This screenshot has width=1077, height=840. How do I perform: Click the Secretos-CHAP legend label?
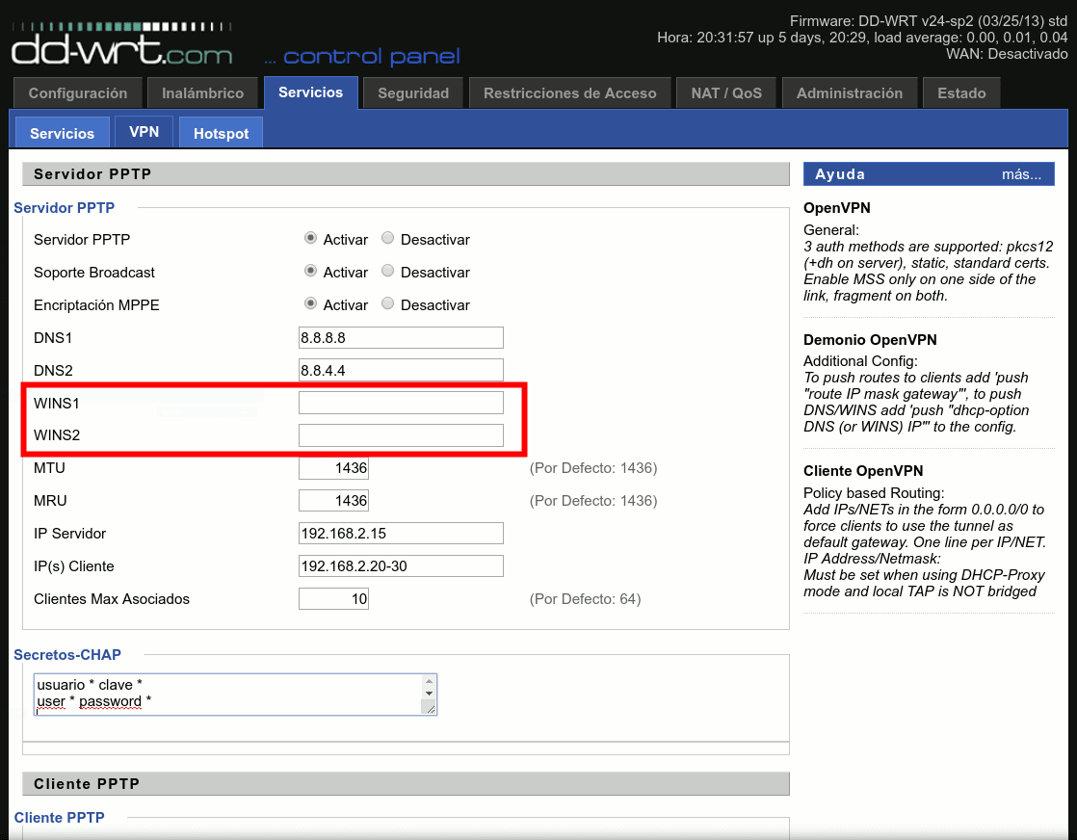(x=67, y=654)
